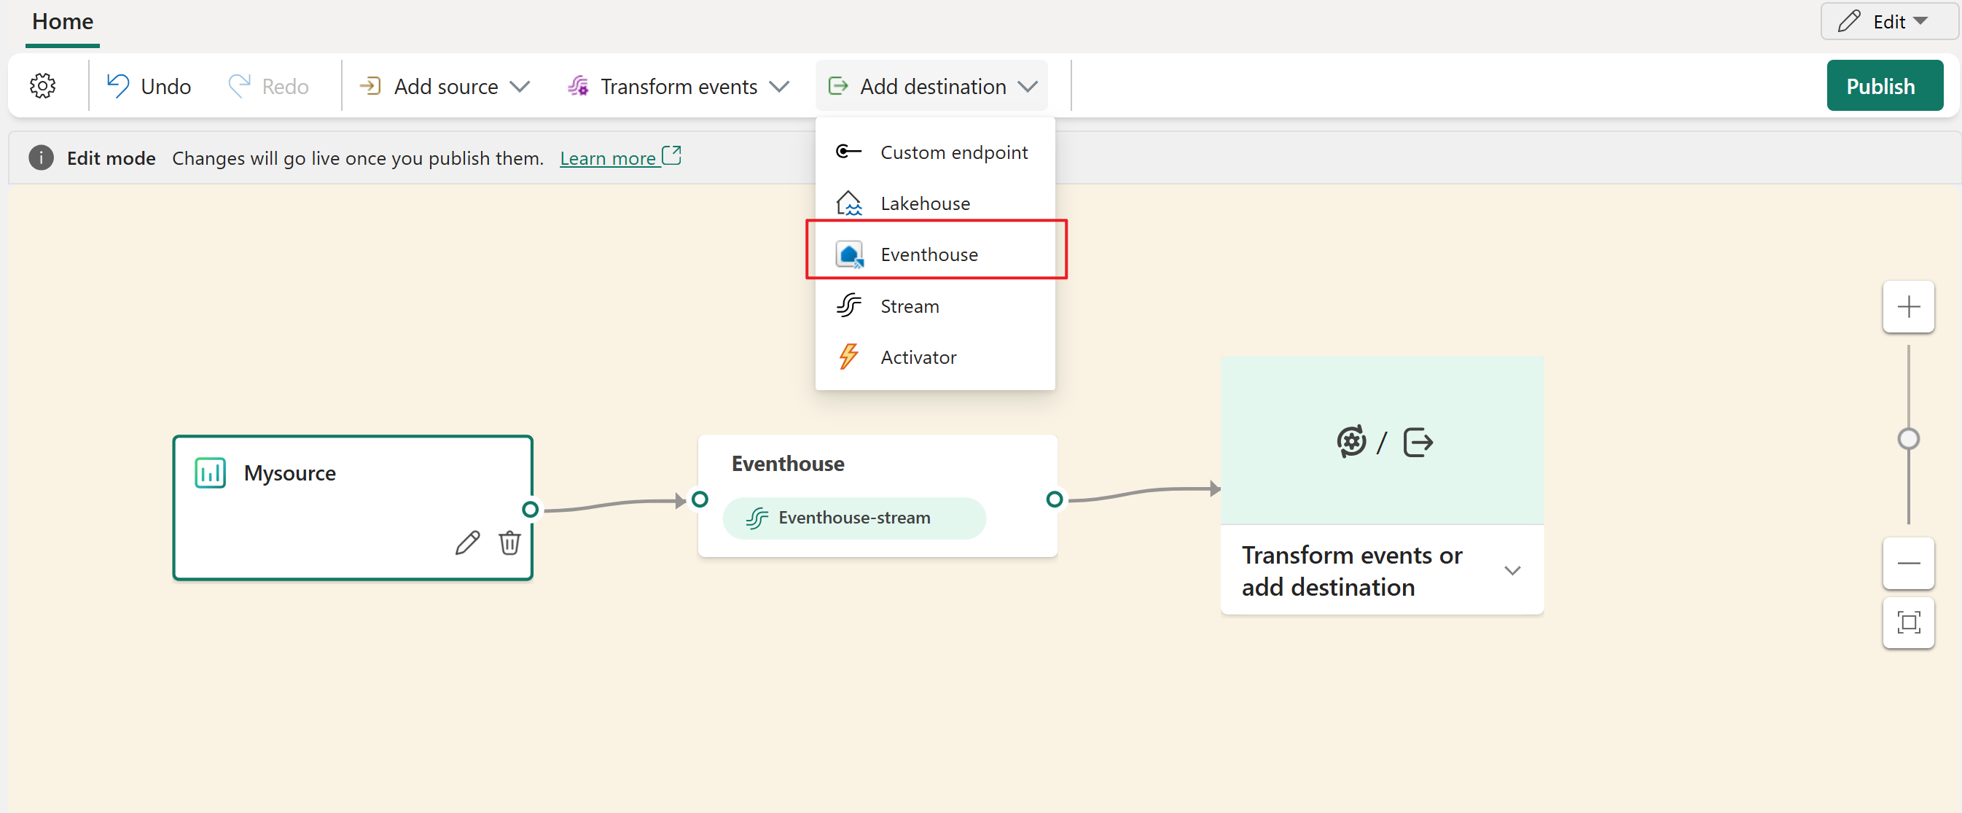Click zoom in plus button
The image size is (1962, 813).
coord(1907,307)
